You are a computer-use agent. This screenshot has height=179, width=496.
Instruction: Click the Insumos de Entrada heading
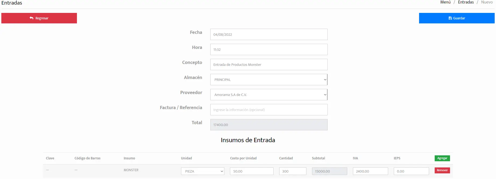pyautogui.click(x=248, y=140)
